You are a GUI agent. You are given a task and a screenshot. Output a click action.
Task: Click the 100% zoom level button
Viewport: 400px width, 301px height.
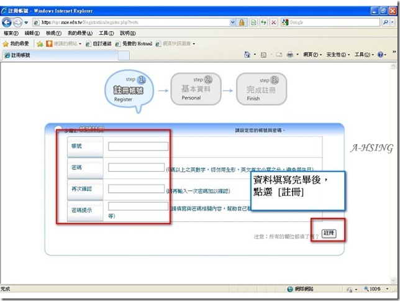373,289
